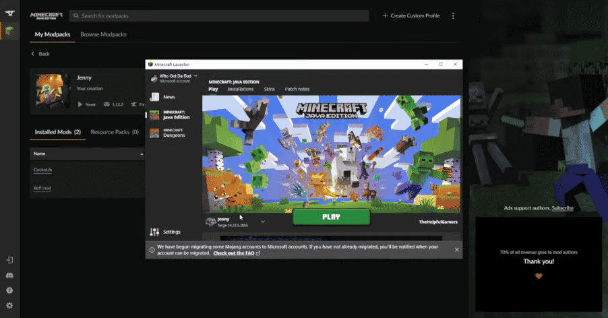Open the Installations tab in launcher

click(241, 89)
